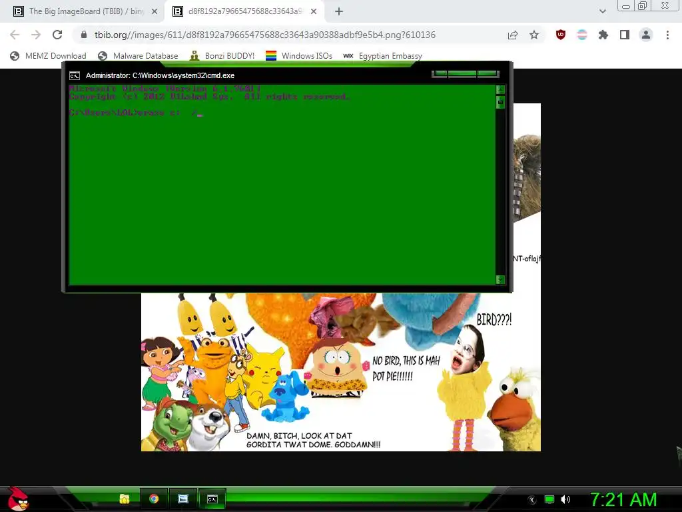Screen dimensions: 682x512
Task: Go forward in browser history
Action: click(x=36, y=35)
